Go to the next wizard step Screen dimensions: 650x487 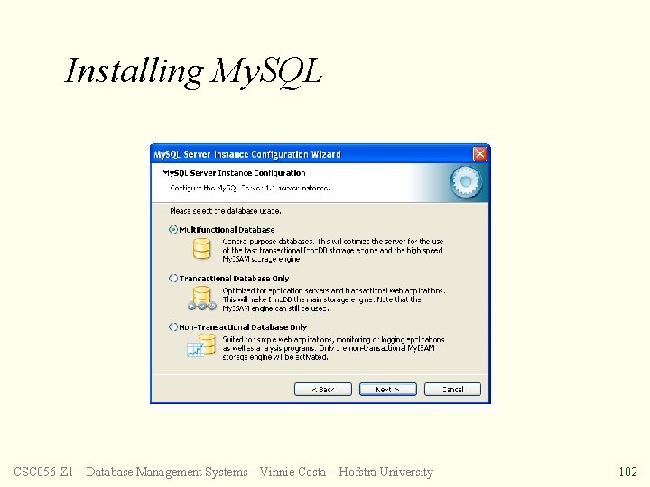[x=388, y=390]
